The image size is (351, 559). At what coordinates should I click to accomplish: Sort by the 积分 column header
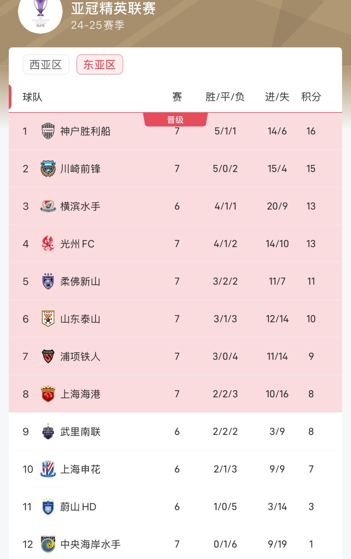tap(311, 96)
